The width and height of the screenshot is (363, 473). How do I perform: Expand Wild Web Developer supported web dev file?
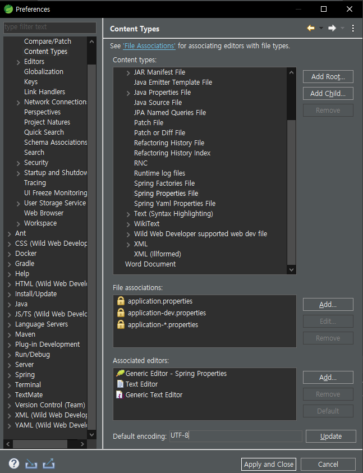[x=128, y=235]
